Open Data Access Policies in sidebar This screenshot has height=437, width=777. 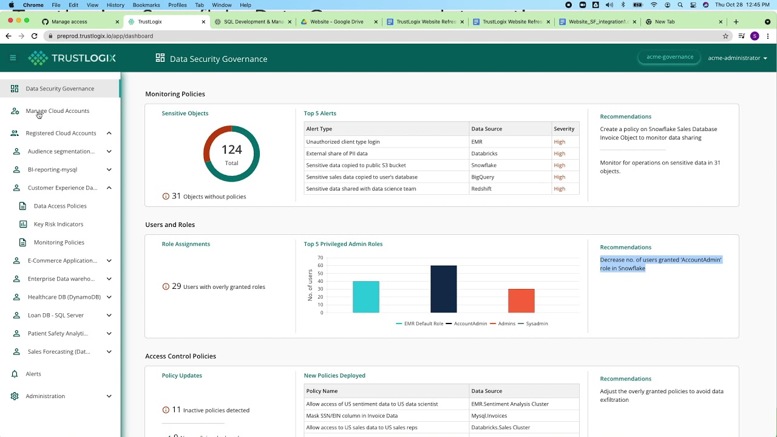pos(60,206)
